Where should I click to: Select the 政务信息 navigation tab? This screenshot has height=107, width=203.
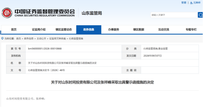89,30
